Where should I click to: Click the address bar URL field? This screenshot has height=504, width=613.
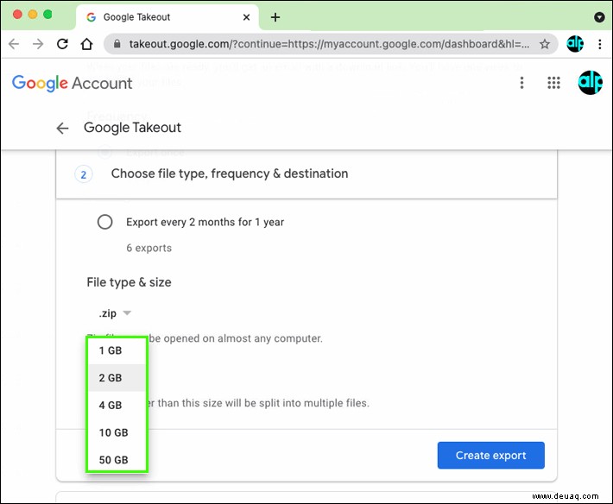pos(329,44)
